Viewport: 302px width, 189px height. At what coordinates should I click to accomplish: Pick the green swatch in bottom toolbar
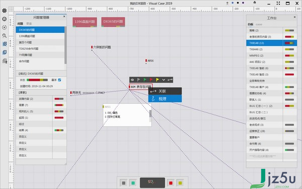pos(133,183)
